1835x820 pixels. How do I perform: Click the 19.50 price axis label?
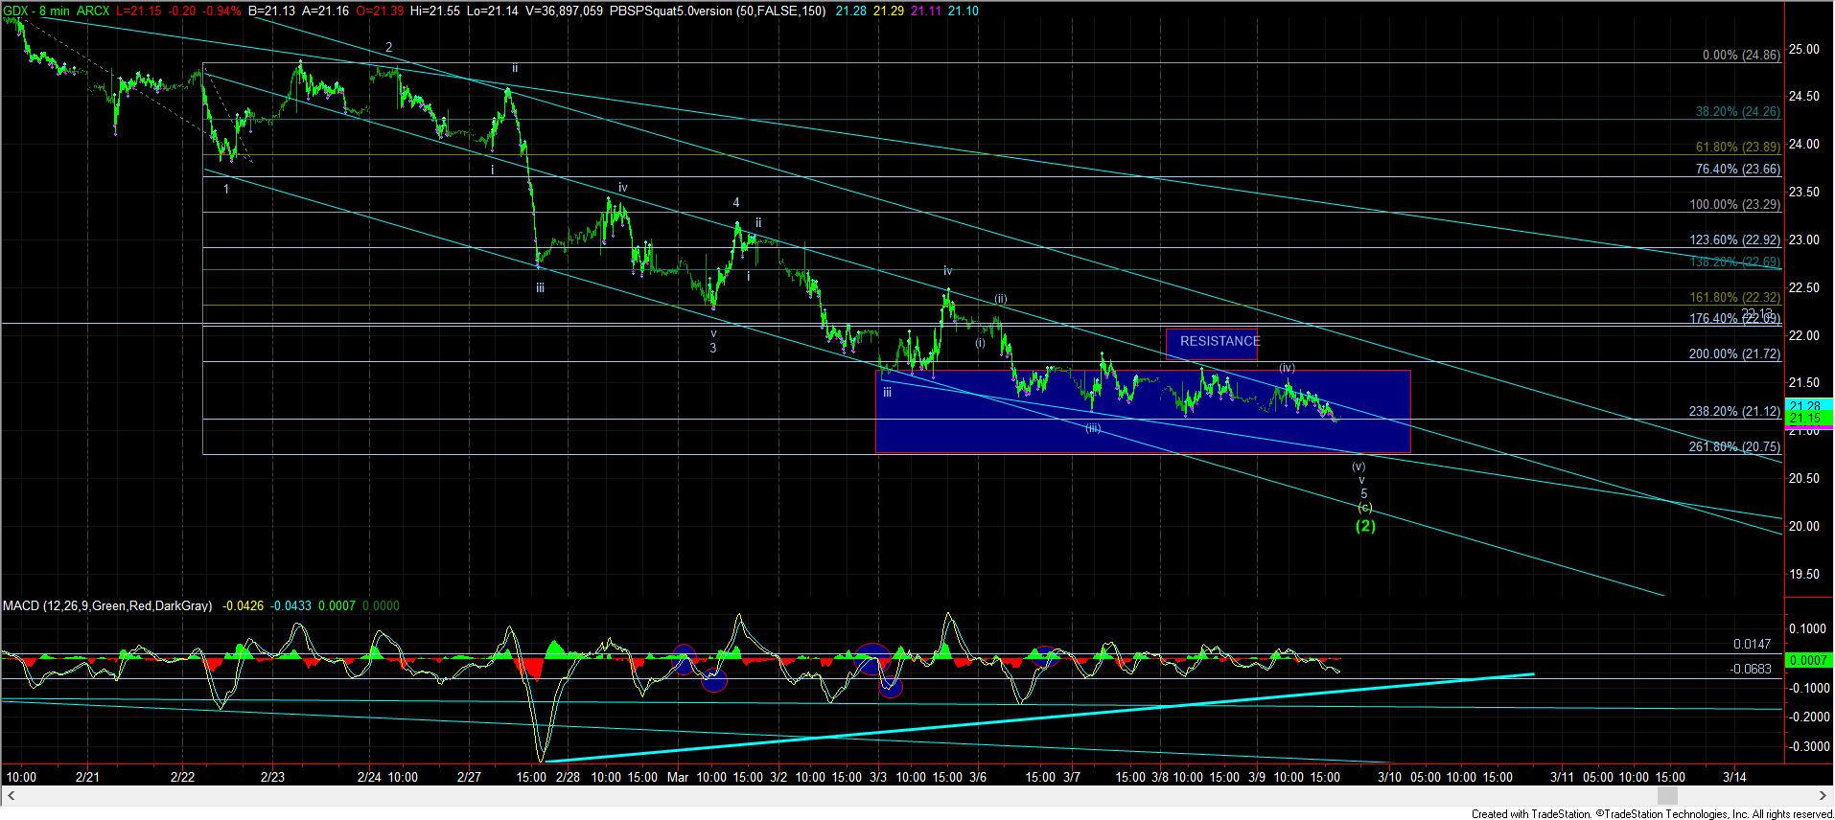point(1805,574)
